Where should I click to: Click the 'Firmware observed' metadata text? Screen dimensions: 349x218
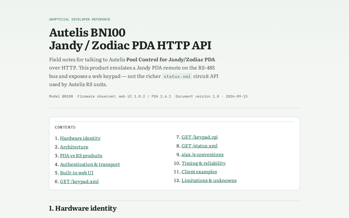(x=124, y=96)
